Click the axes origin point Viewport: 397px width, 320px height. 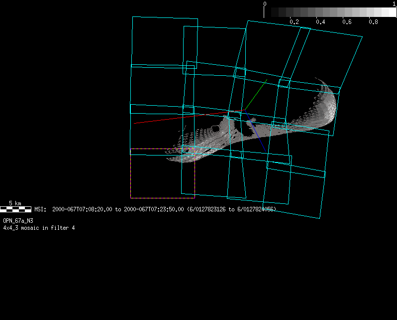click(244, 110)
